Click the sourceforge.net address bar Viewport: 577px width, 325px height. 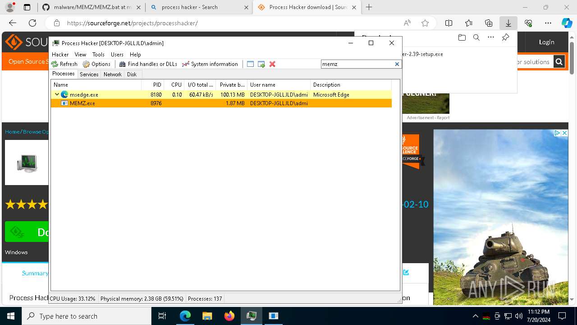click(x=225, y=23)
